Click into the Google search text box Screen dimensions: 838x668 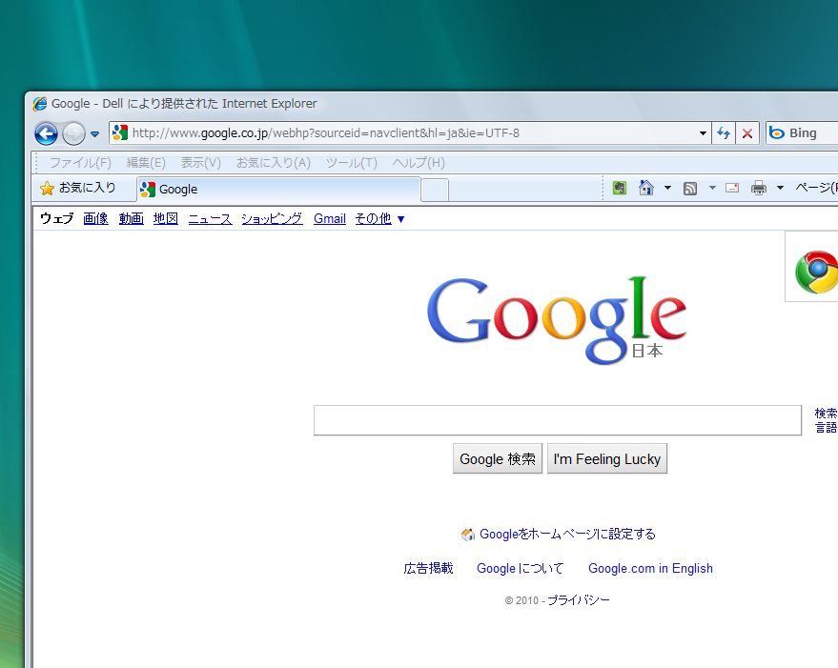pyautogui.click(x=558, y=420)
